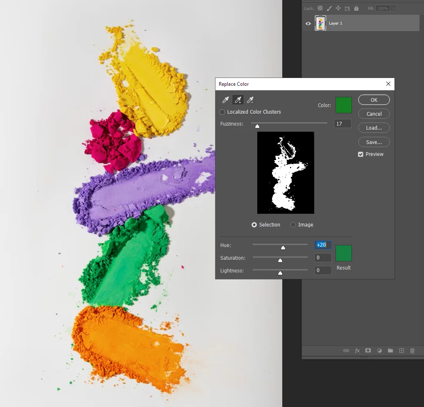
Task: Choose the Selection radio button
Action: [x=254, y=225]
